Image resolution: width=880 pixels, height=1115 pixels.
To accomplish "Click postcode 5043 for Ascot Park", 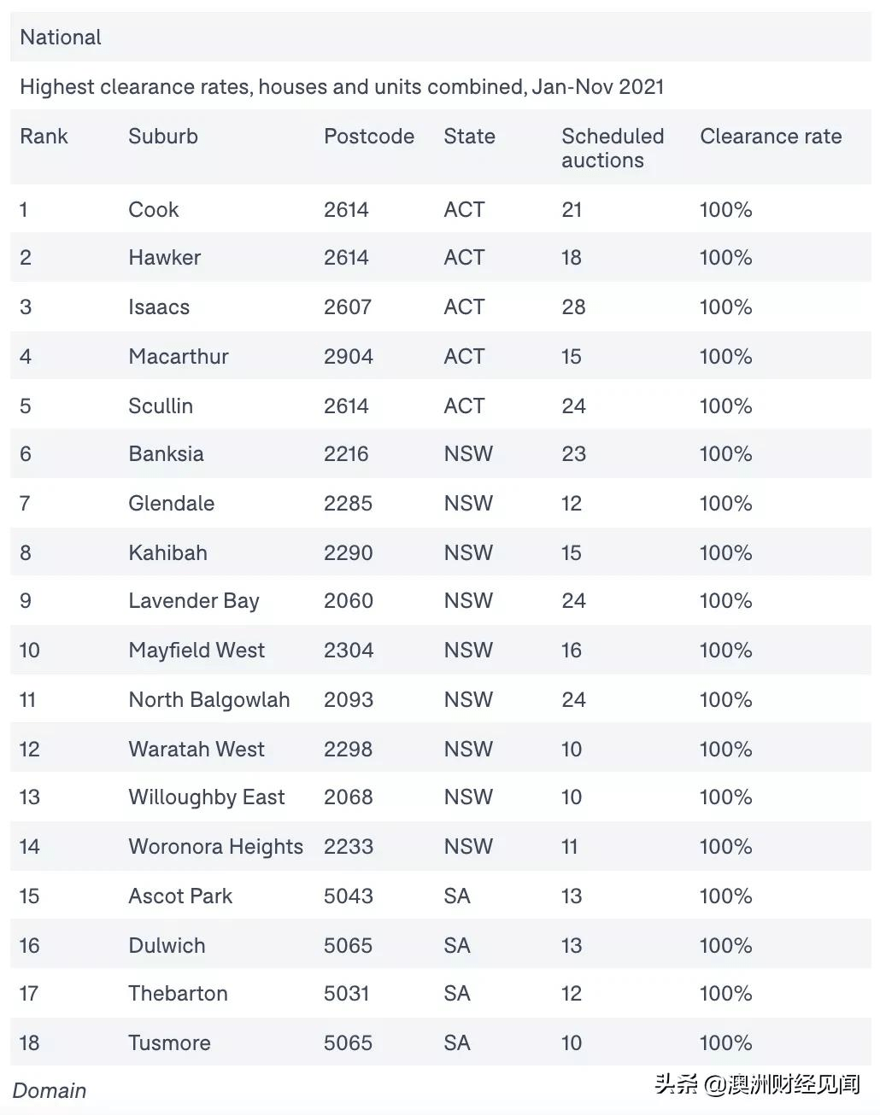I will (x=348, y=896).
